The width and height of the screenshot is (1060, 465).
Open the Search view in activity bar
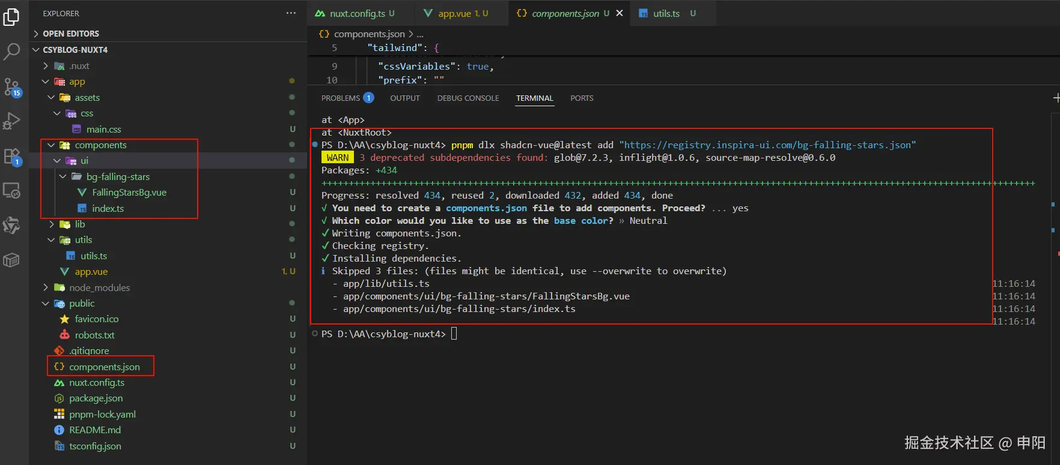11,52
